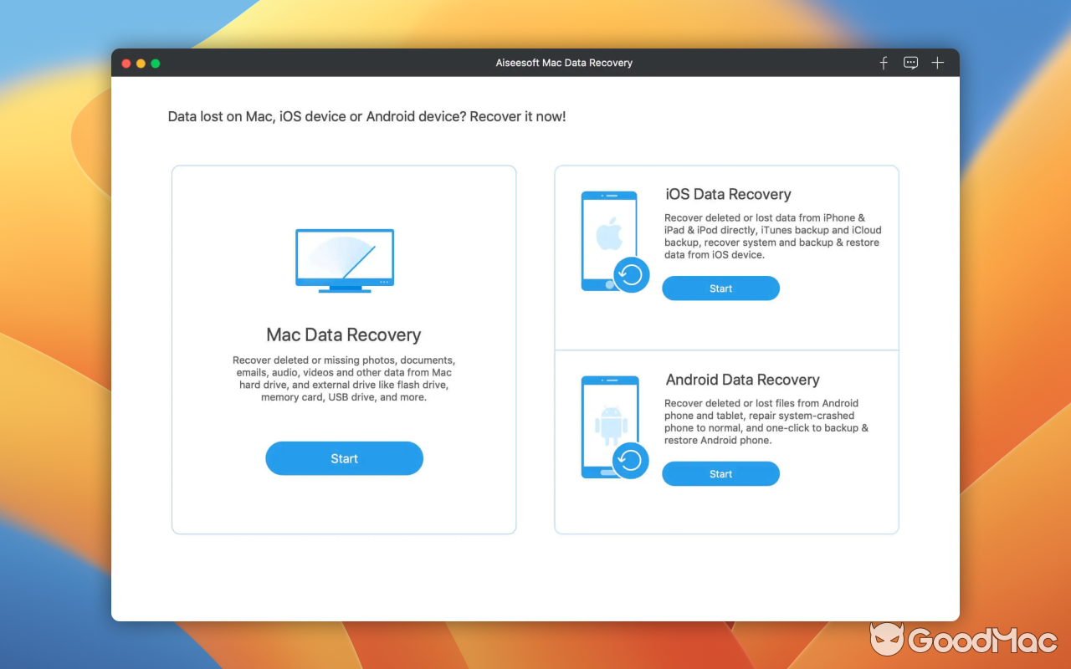Click the Mac Data Recovery heading text
The height and width of the screenshot is (669, 1071).
coord(344,334)
